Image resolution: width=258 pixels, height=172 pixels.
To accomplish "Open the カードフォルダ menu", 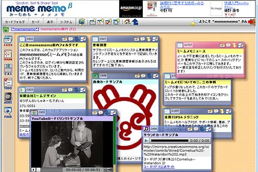I will pos(15,21).
